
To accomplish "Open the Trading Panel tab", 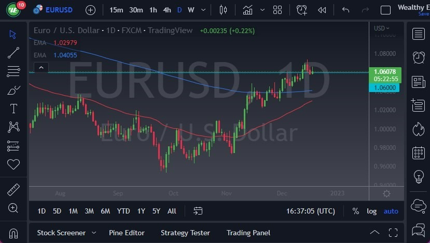I will [x=248, y=233].
